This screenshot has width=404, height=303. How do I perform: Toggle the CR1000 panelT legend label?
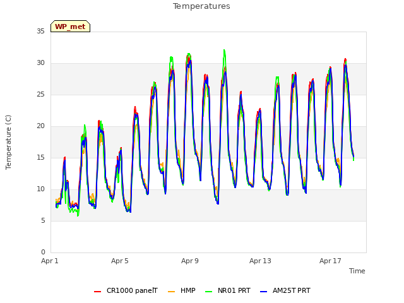(132, 290)
